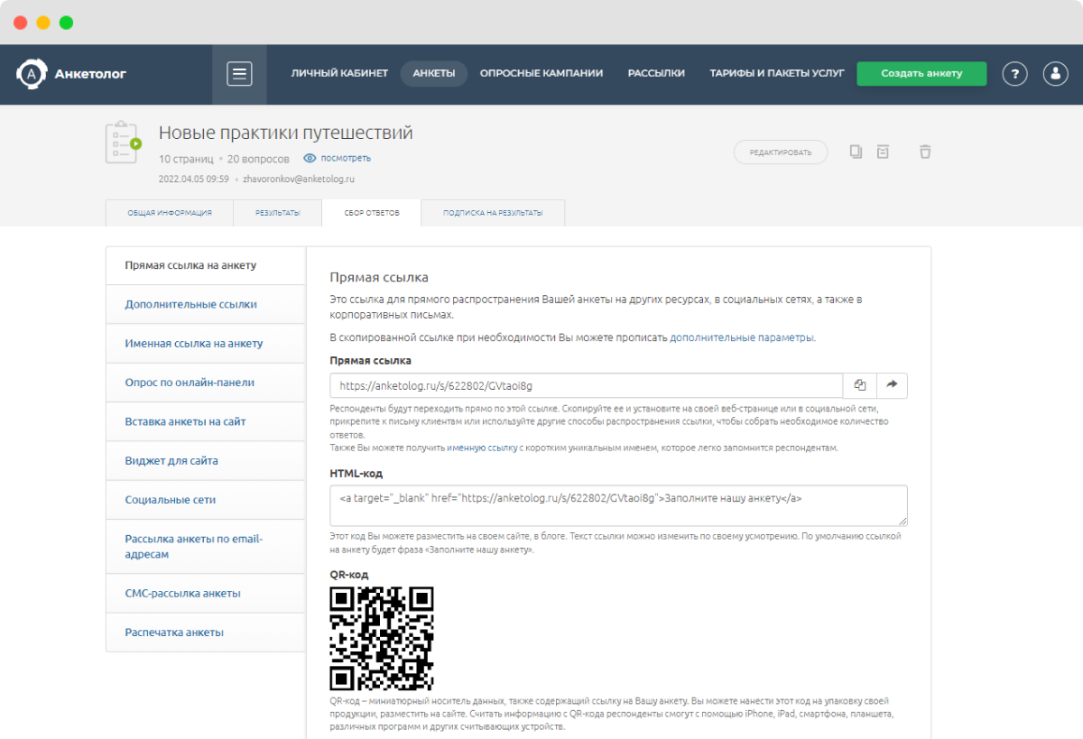Screen dimensions: 1083x739
Task: Open Виджет для сайта in the sidebar
Action: pyautogui.click(x=171, y=461)
